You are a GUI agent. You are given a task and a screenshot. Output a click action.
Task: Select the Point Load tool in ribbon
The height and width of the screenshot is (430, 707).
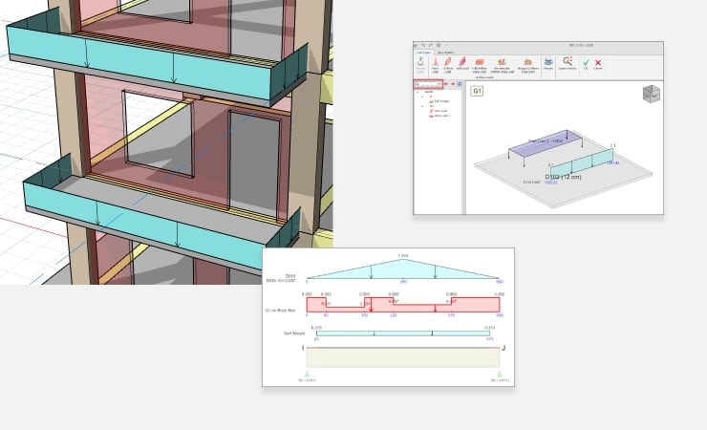435,65
